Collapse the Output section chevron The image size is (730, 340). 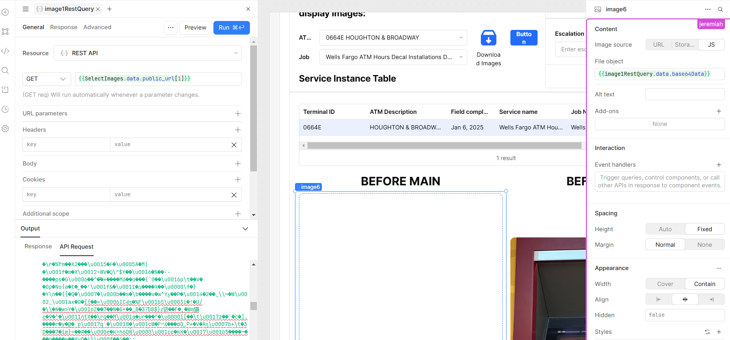[x=245, y=229]
